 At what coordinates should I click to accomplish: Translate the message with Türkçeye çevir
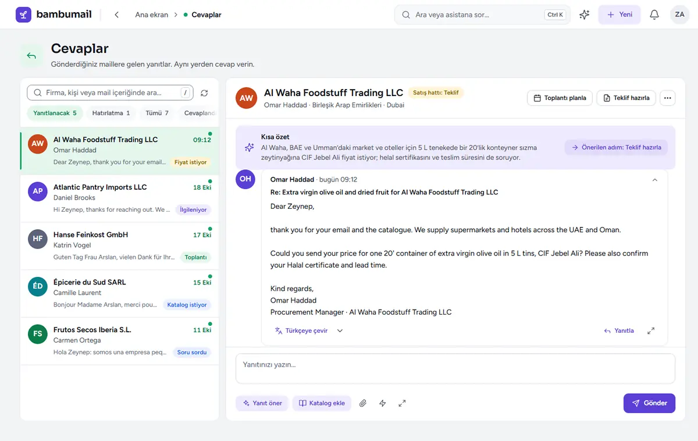pos(301,330)
